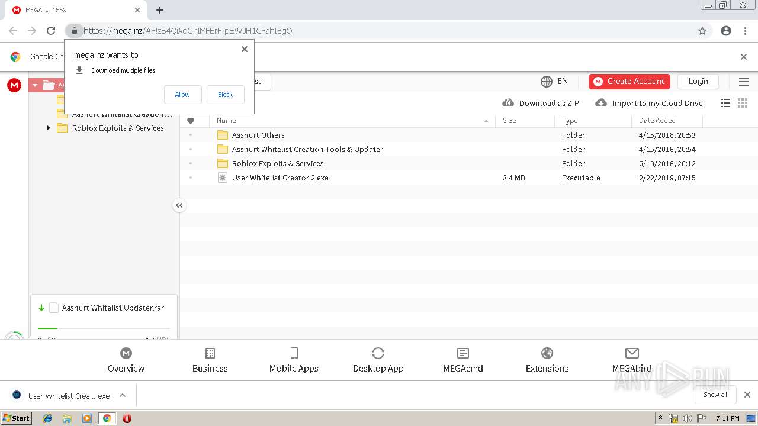Open the MEGAcmd section
Viewport: 758px width, 426px height.
point(463,360)
